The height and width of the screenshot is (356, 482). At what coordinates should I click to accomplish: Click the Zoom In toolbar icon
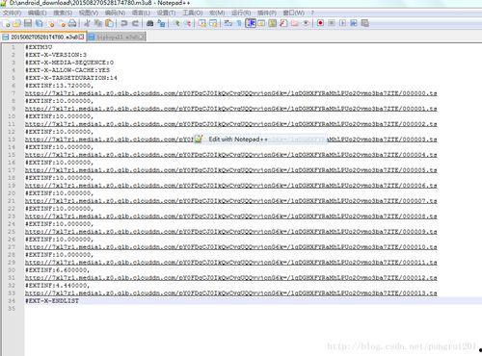(176, 23)
